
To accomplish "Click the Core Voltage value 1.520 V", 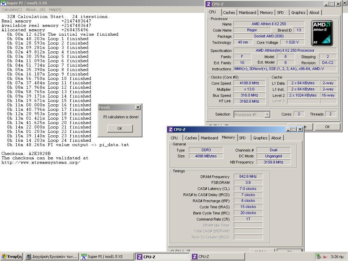I will (292, 42).
